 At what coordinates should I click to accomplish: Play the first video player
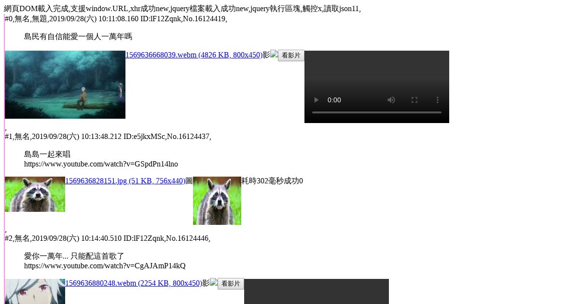pos(316,100)
